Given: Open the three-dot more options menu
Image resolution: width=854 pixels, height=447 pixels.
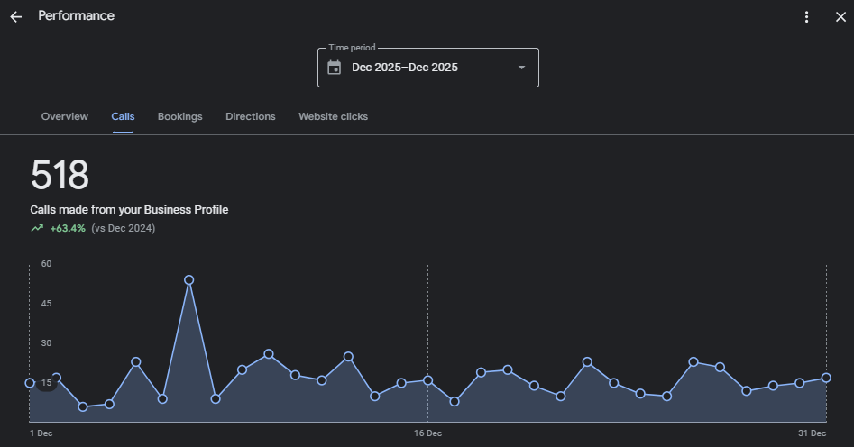Looking at the screenshot, I should tap(807, 16).
